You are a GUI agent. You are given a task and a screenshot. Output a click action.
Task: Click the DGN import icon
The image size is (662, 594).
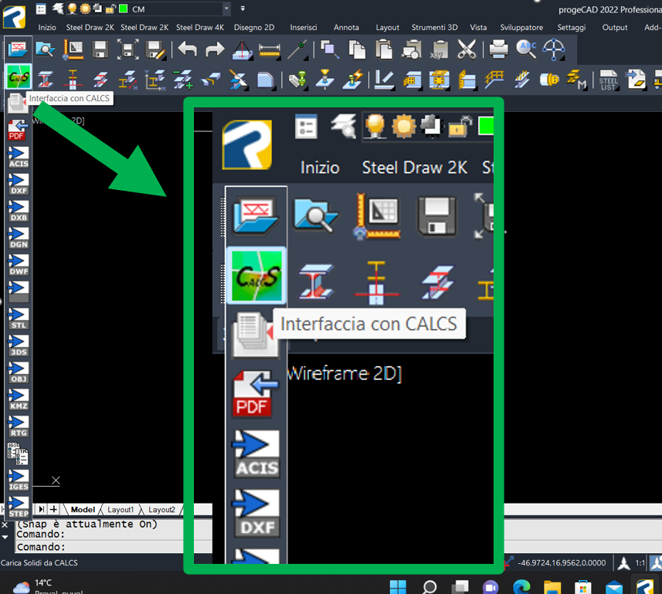click(x=19, y=238)
